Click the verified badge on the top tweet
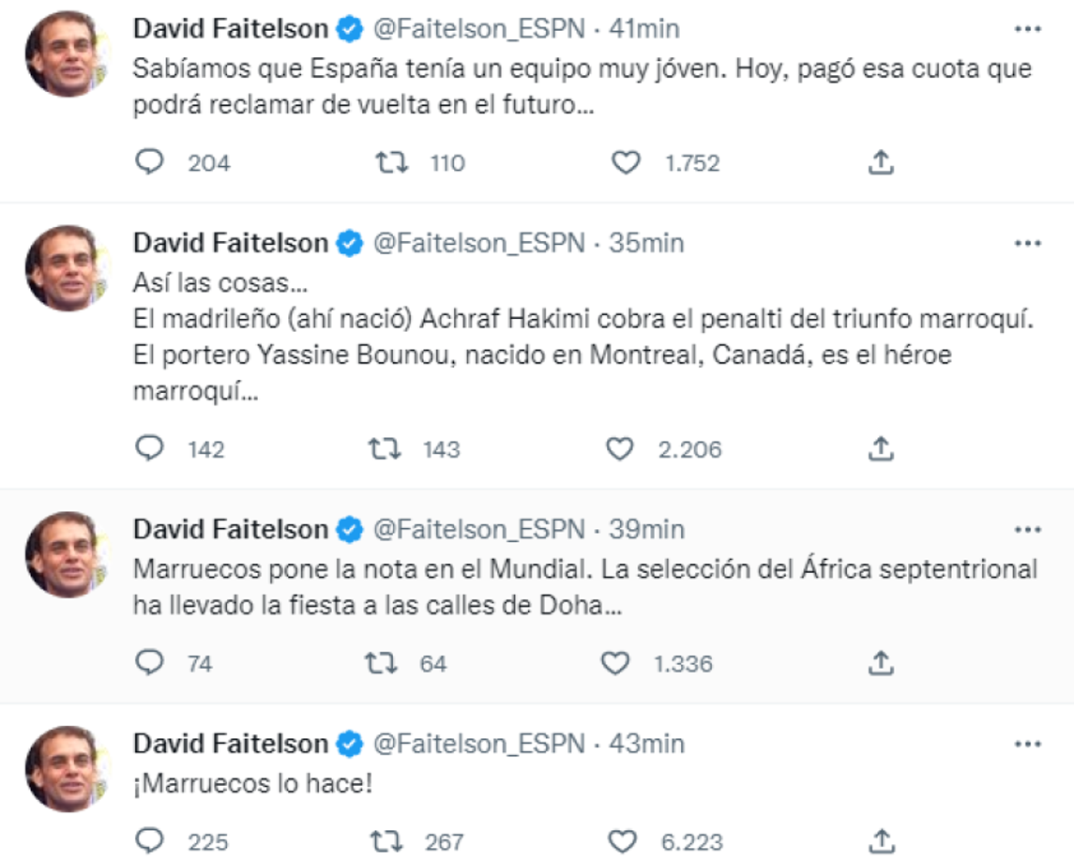The width and height of the screenshot is (1074, 861). coord(346,29)
